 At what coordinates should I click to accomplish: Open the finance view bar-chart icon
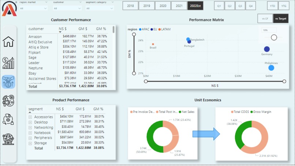click(x=8, y=63)
